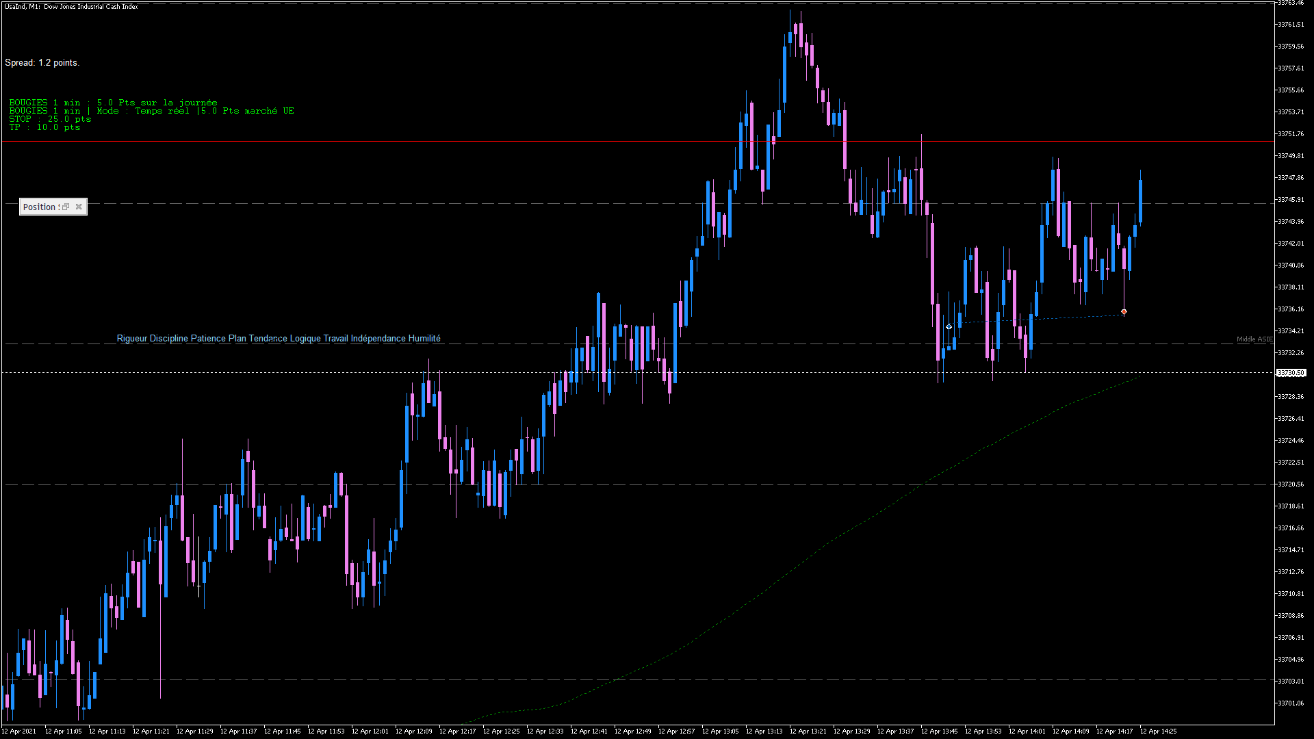Click the Spread 1.2 points text
The width and height of the screenshot is (1314, 739).
(x=42, y=62)
